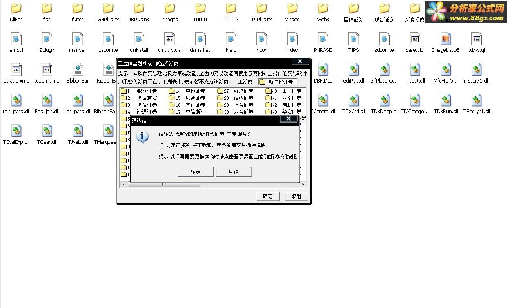The image size is (508, 308).
Task: Click 取消 in the broker selection dialog
Action: pos(296,196)
